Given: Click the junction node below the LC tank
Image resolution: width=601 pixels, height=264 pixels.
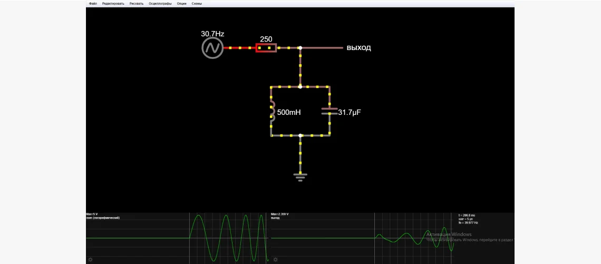Looking at the screenshot, I should [x=300, y=135].
